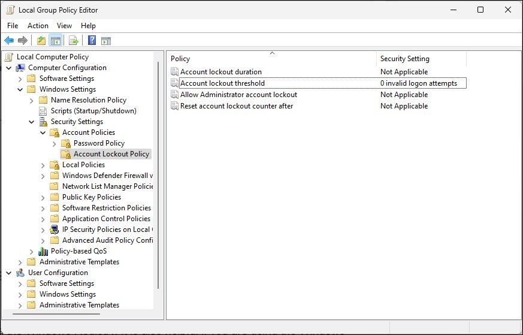This screenshot has width=523, height=335.
Task: Click the Policy-based QoS chart icon
Action: (43, 251)
